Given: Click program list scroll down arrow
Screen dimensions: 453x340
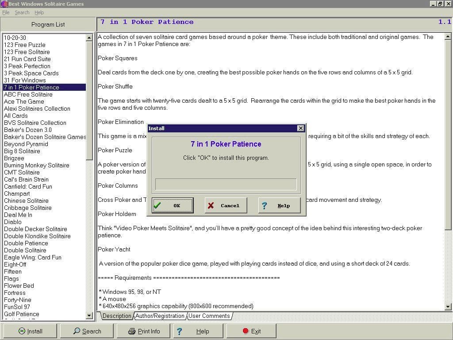Looking at the screenshot, I should pyautogui.click(x=89, y=315).
